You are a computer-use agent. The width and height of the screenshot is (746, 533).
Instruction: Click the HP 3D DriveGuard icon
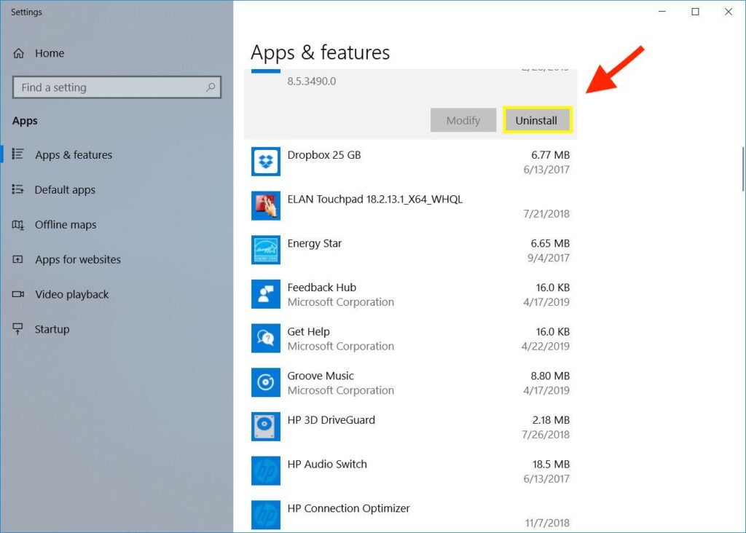[x=266, y=427]
